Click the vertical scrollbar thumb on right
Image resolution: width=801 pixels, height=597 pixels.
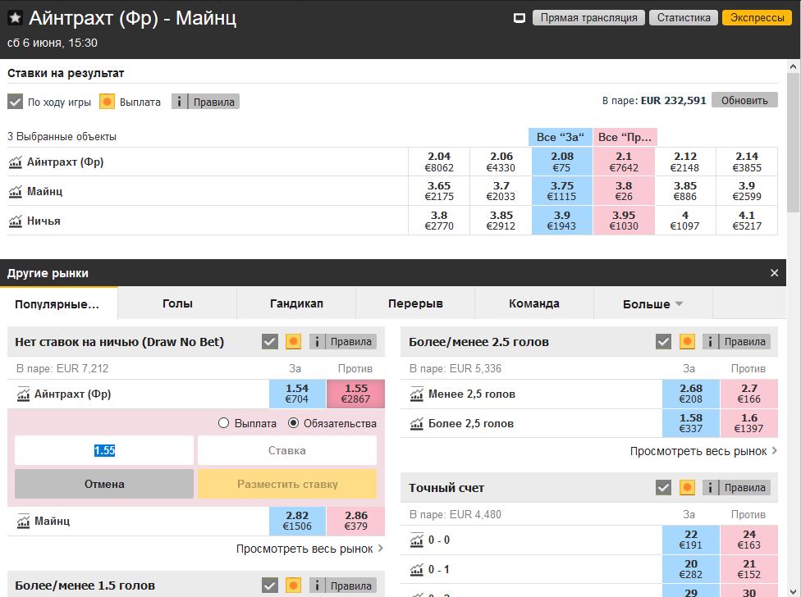793,143
